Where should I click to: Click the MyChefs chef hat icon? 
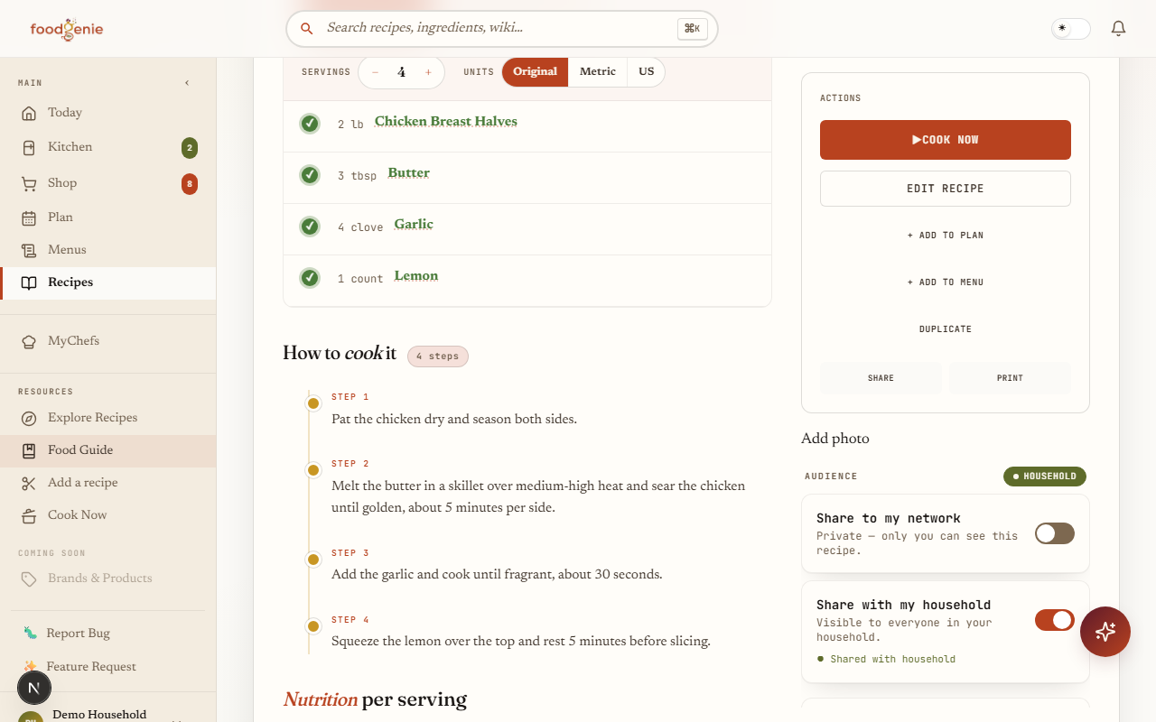[29, 341]
